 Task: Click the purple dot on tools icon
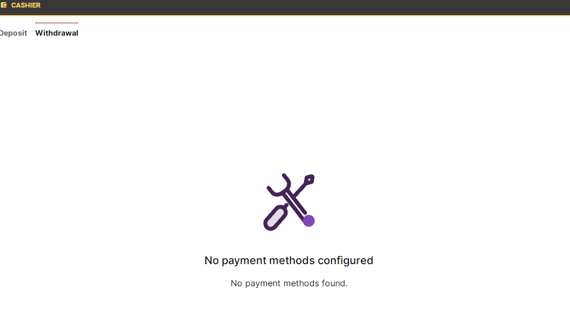[309, 220]
